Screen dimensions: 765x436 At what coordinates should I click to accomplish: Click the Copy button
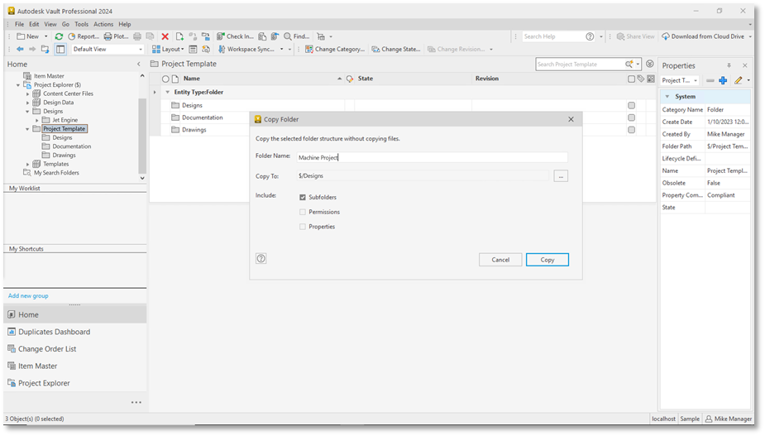(x=547, y=260)
